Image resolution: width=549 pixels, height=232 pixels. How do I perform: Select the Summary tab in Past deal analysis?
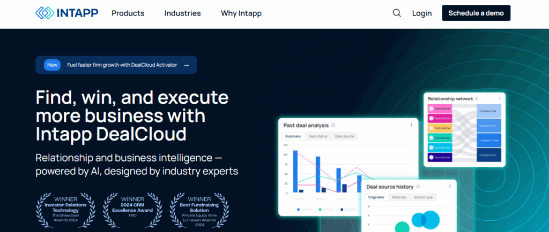pos(293,136)
